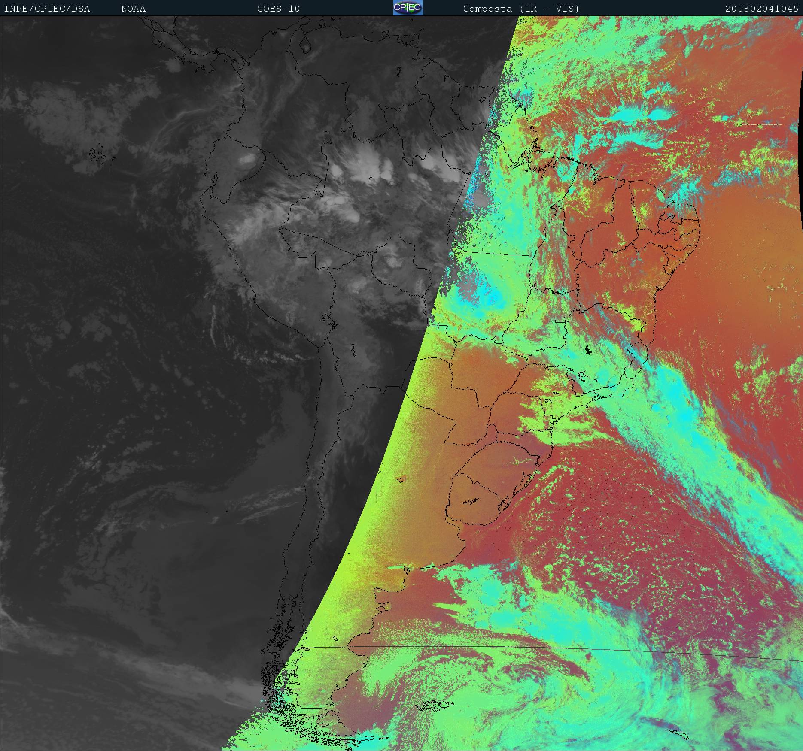Click the 200802041045 timestamp
This screenshot has height=751, width=803.
(762, 9)
